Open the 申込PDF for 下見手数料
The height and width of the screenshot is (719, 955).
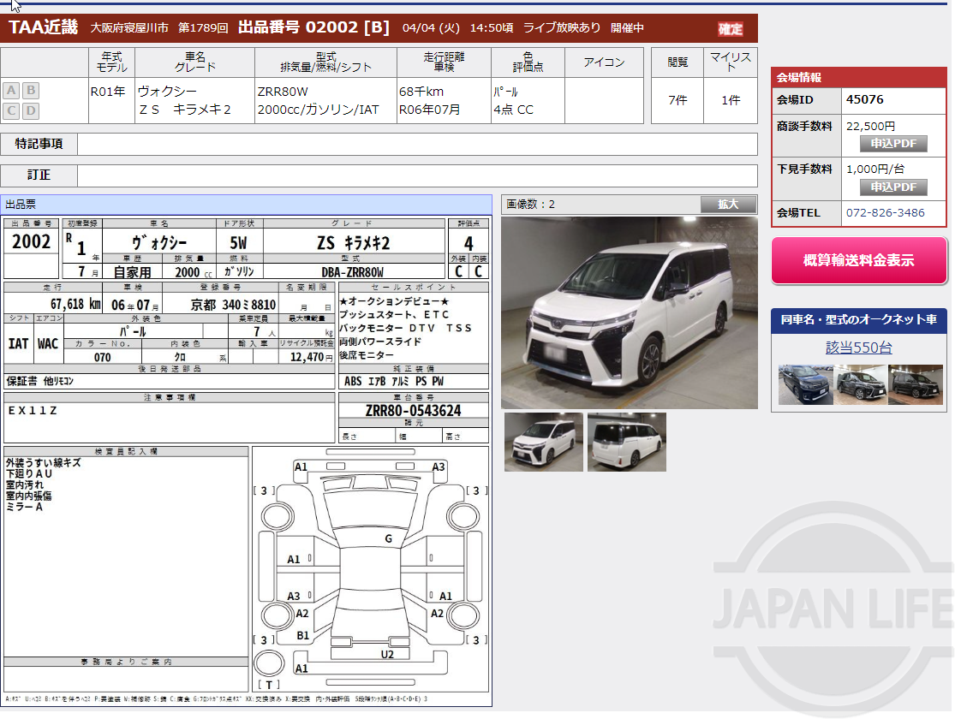893,187
